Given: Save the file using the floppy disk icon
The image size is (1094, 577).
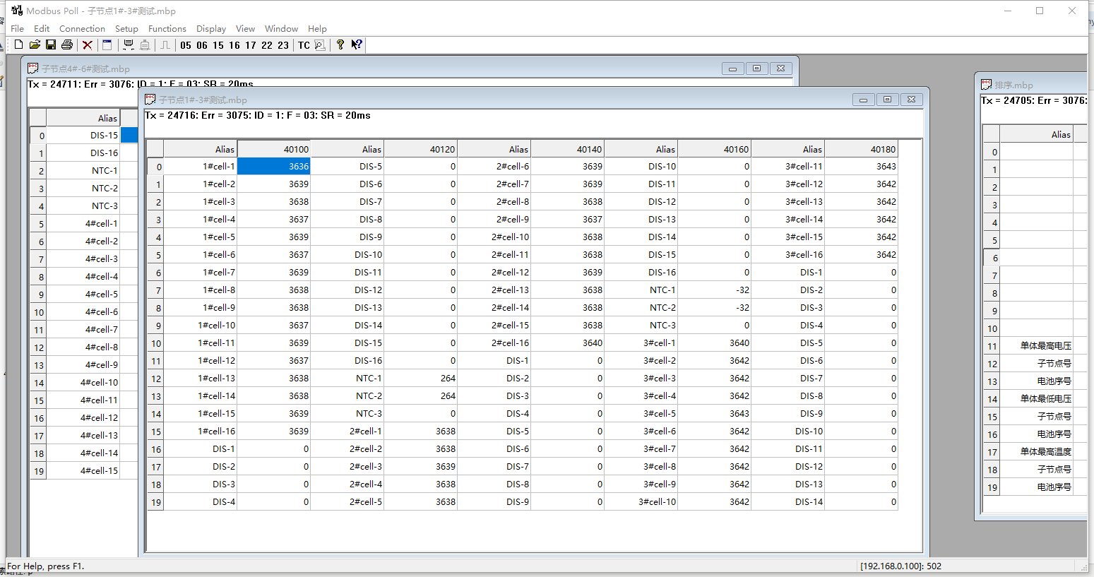Looking at the screenshot, I should (x=51, y=44).
